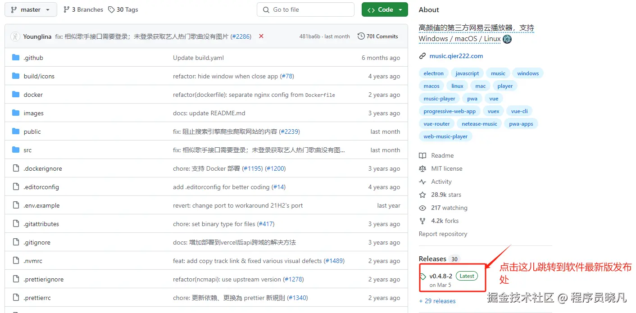Viewport: 636px width, 313px height.
Task: Open the master branch dropdown
Action: tap(31, 9)
